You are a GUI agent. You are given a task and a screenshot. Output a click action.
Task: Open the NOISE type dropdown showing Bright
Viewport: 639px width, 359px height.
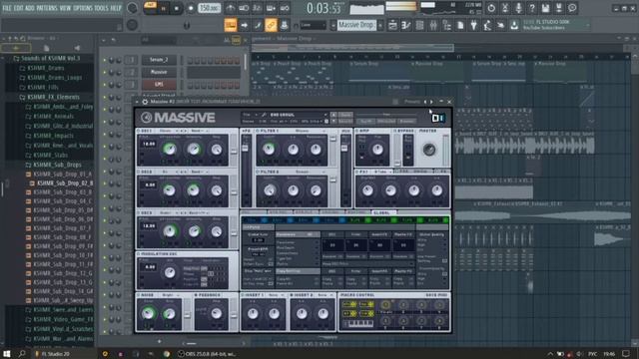click(171, 295)
